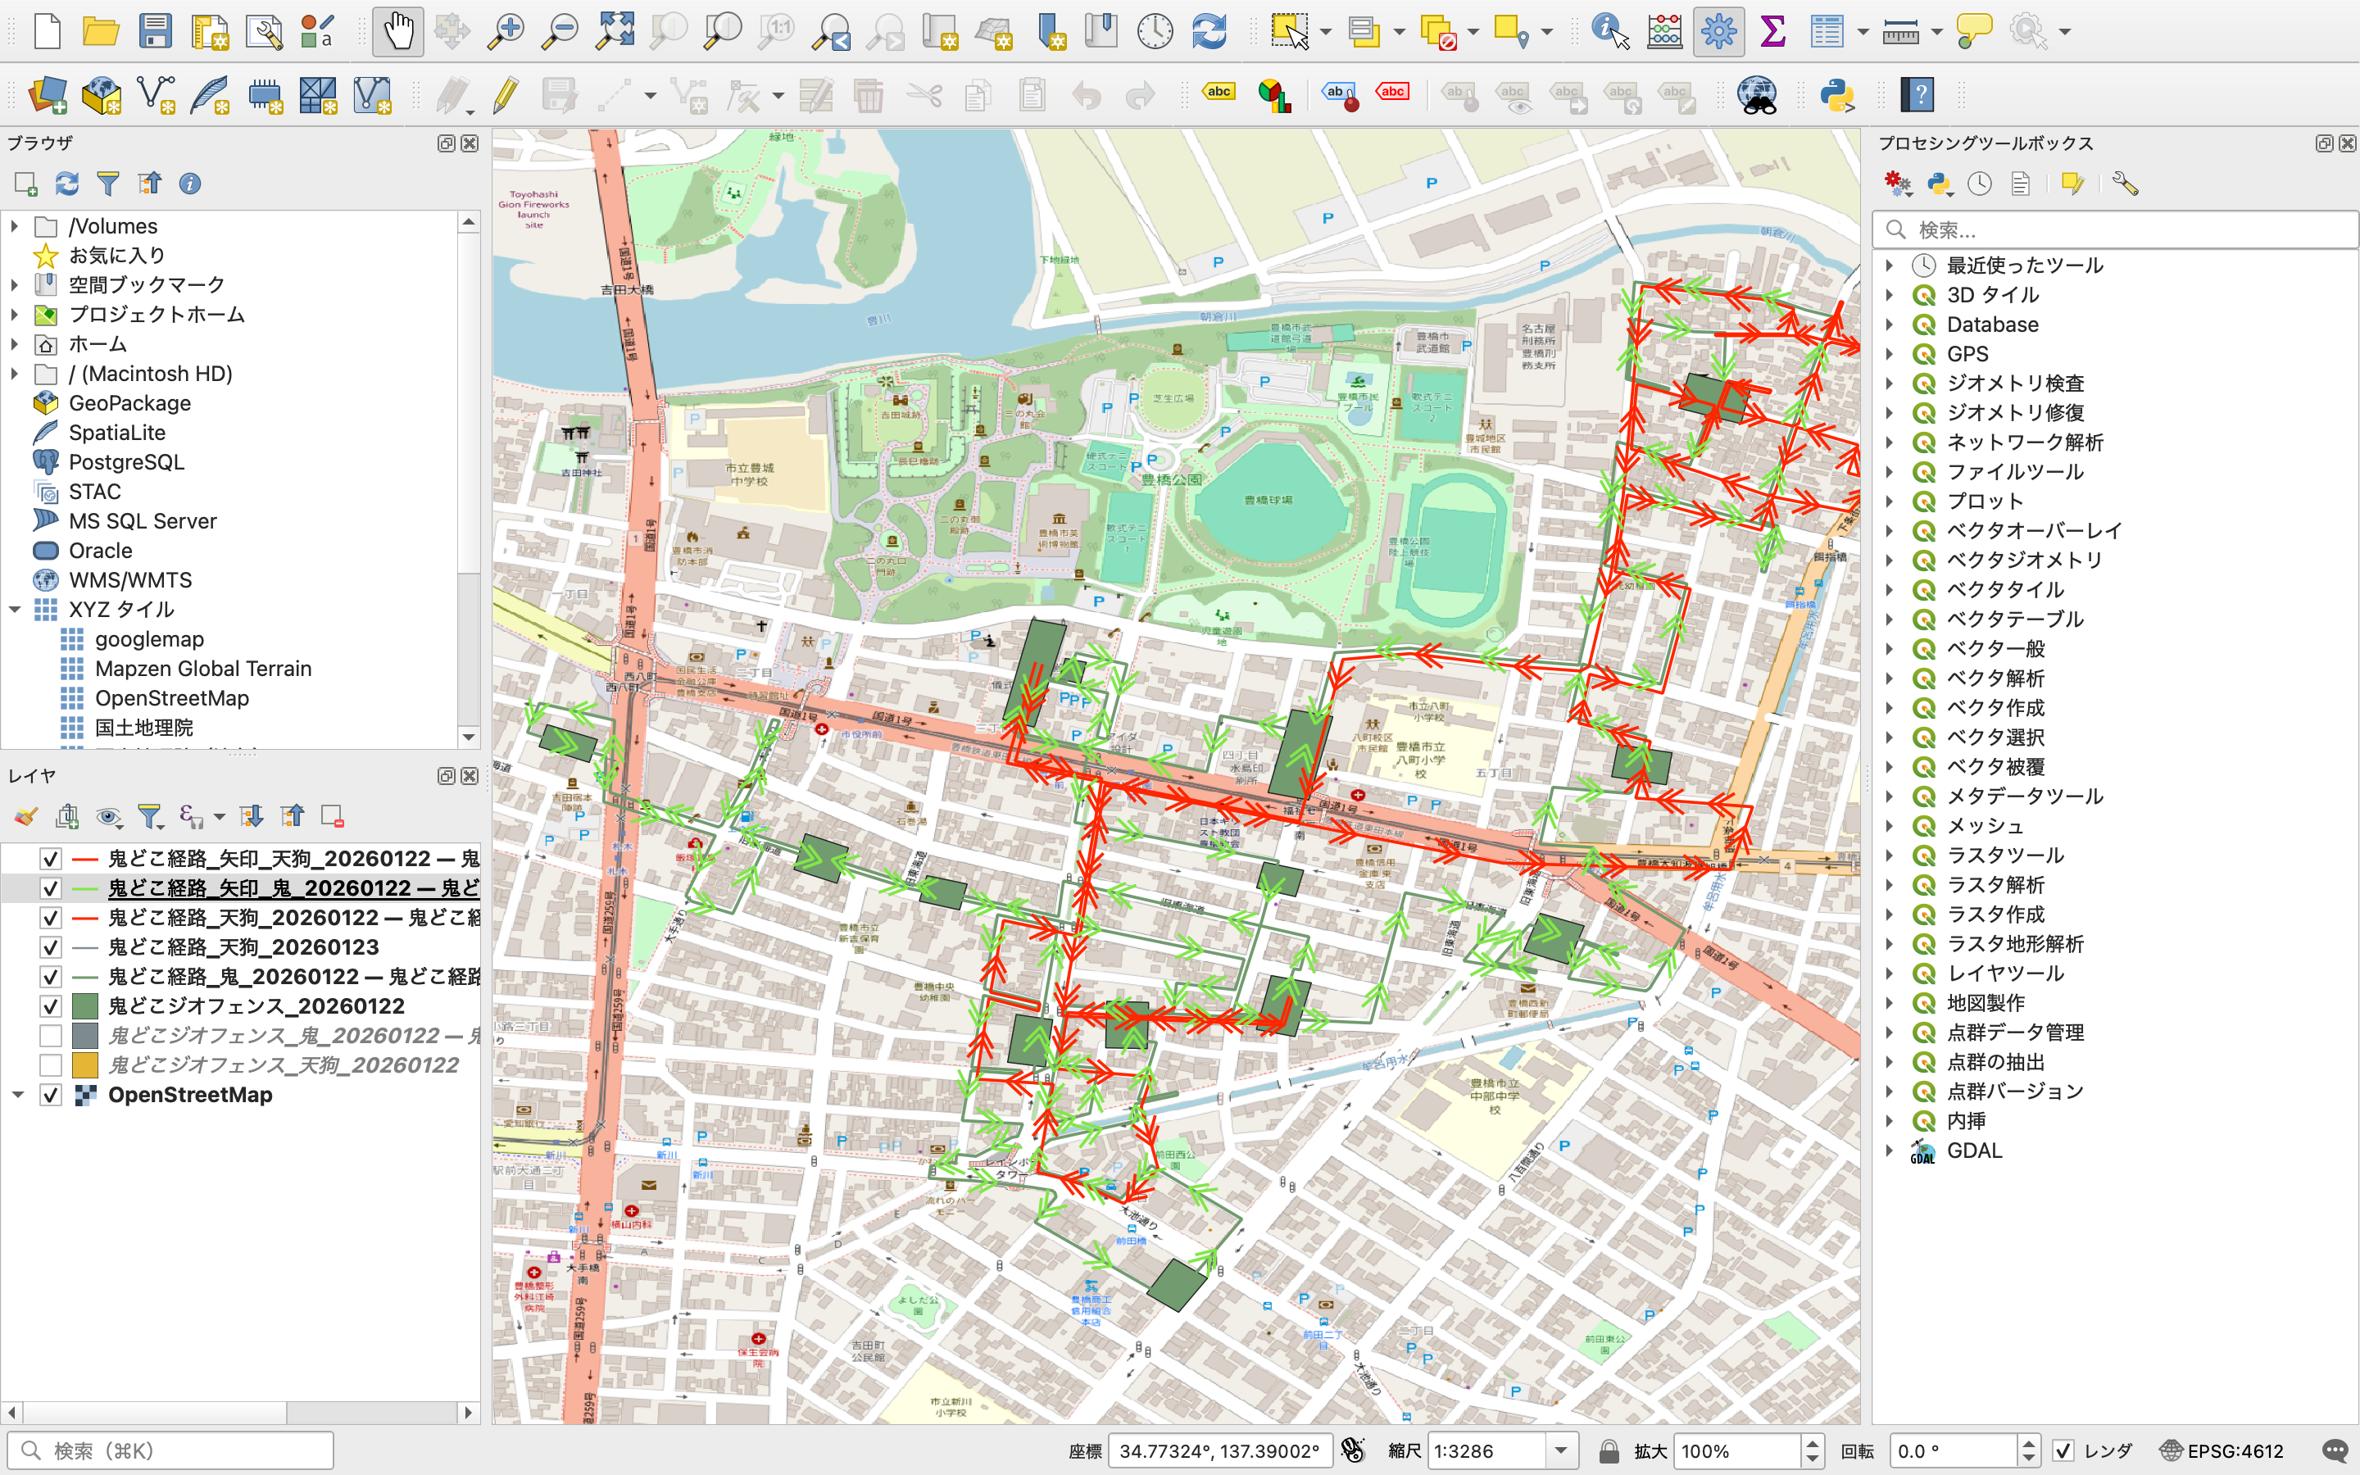
Task: Click the Zoom Full extent icon
Action: (x=615, y=31)
